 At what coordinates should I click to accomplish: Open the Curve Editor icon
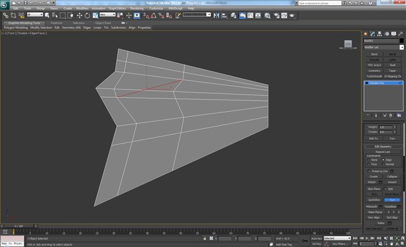tap(250, 15)
